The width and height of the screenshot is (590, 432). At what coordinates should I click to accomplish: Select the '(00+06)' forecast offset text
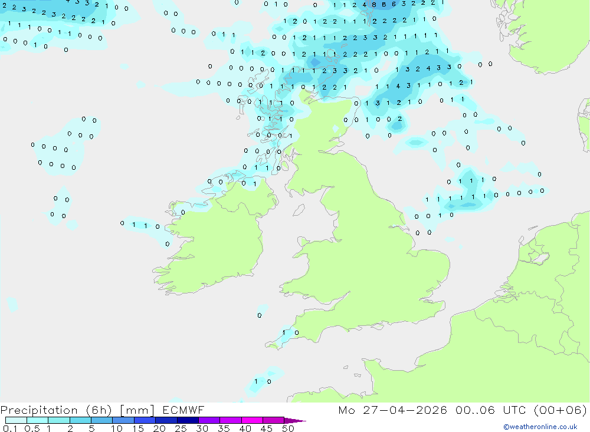pos(560,410)
